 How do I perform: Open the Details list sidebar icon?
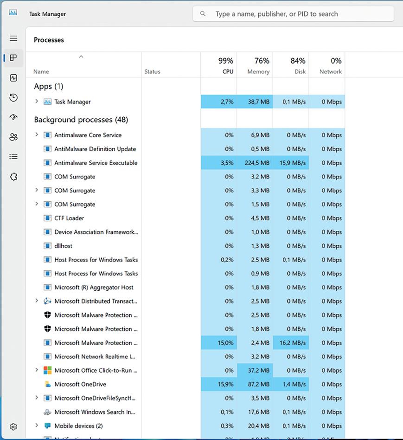[13, 157]
